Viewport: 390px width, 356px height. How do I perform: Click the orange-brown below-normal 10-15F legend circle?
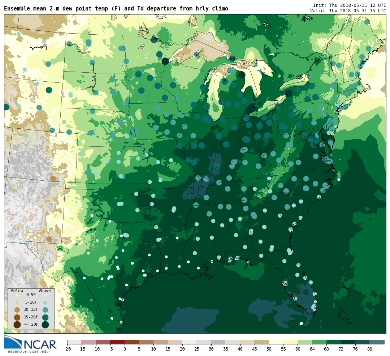click(x=17, y=310)
